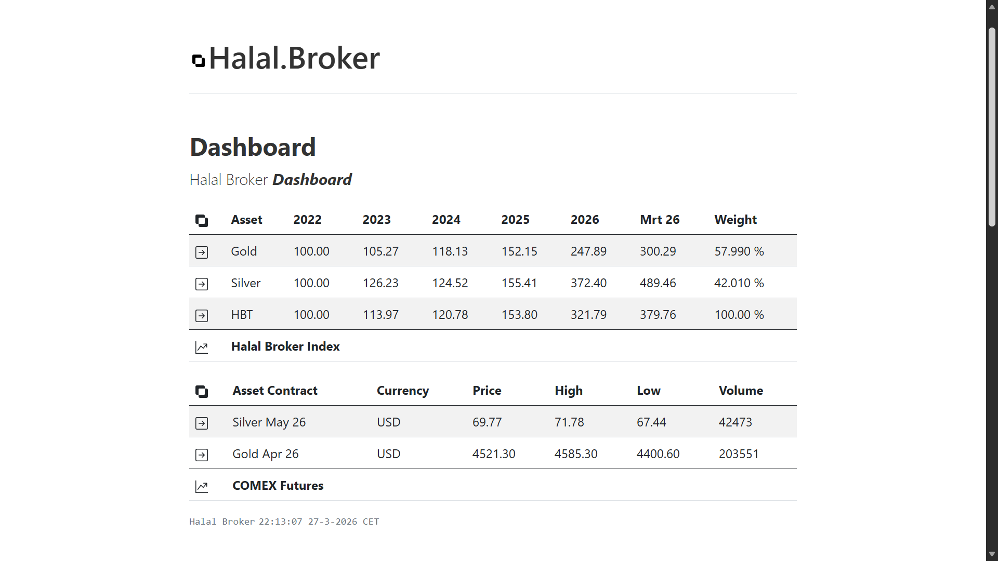The height and width of the screenshot is (561, 998).
Task: Open the Gold Apr 26 arrow icon
Action: pyautogui.click(x=202, y=455)
